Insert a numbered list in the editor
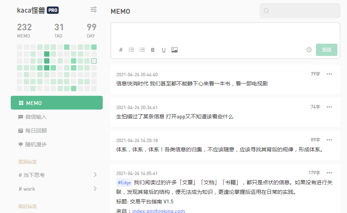This screenshot has height=213, width=347. point(142,50)
